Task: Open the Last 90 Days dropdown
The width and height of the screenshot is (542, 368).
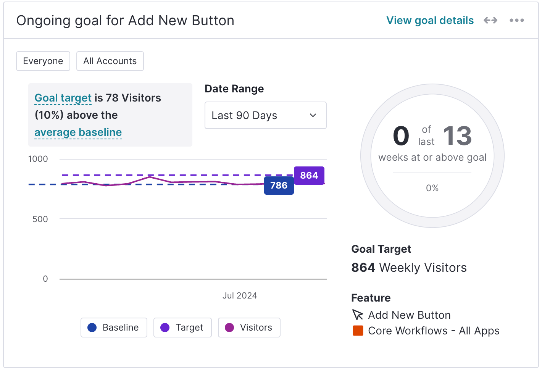Action: [266, 115]
